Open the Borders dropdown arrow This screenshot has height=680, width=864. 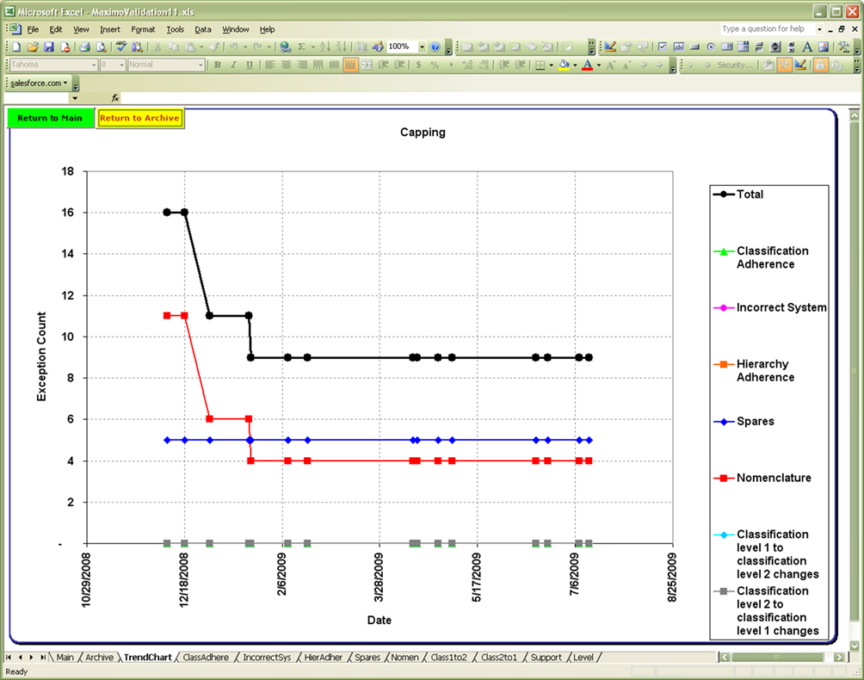(x=552, y=65)
